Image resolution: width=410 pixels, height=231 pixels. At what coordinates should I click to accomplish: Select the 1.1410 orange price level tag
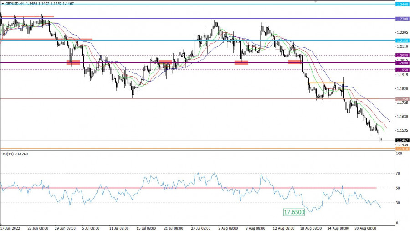click(x=402, y=149)
